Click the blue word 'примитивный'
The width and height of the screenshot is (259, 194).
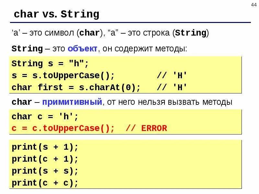click(72, 102)
